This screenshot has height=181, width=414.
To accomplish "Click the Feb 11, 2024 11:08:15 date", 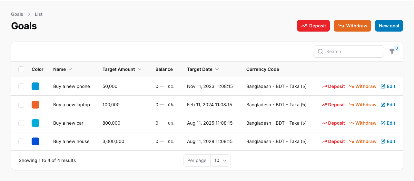I will [210, 105].
